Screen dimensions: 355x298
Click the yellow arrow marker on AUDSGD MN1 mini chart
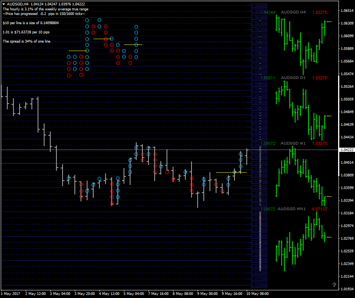(x=329, y=237)
